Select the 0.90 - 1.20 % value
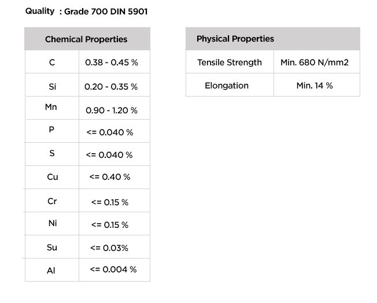The height and width of the screenshot is (303, 377). (112, 110)
